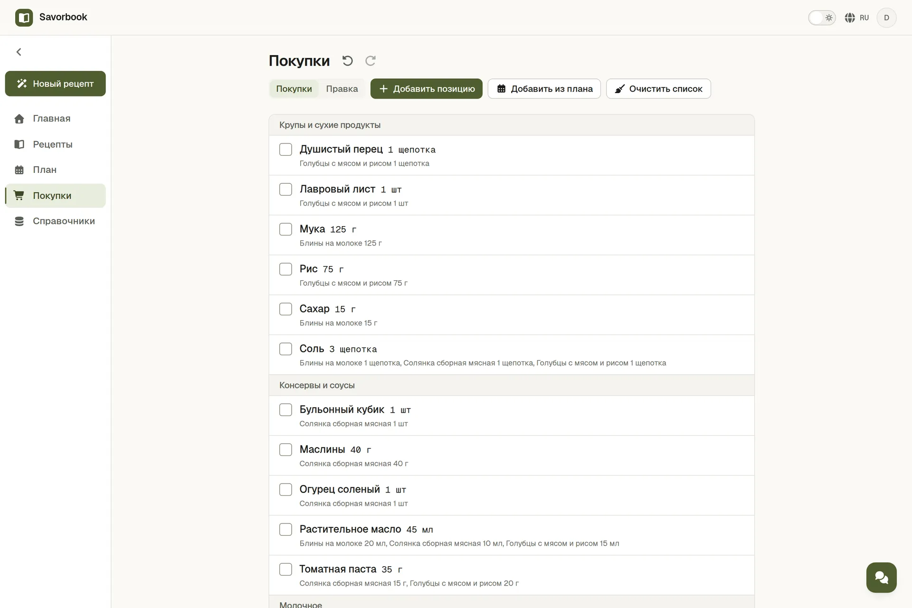Click Добавить из плана button
The width and height of the screenshot is (912, 608).
click(544, 89)
